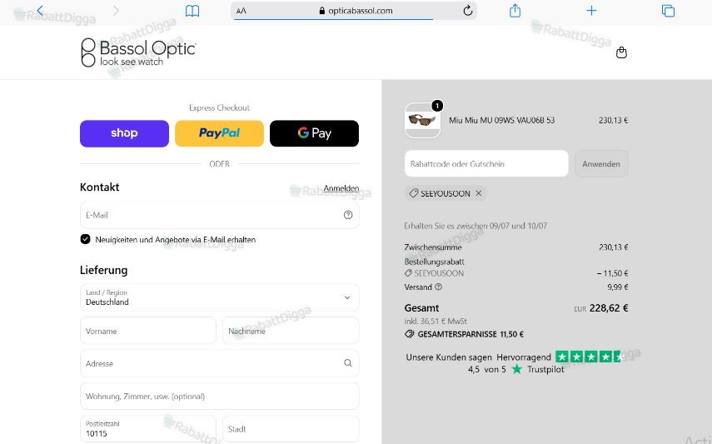This screenshot has width=712, height=444.
Task: Focus the Adresse input field
Action: tap(219, 363)
